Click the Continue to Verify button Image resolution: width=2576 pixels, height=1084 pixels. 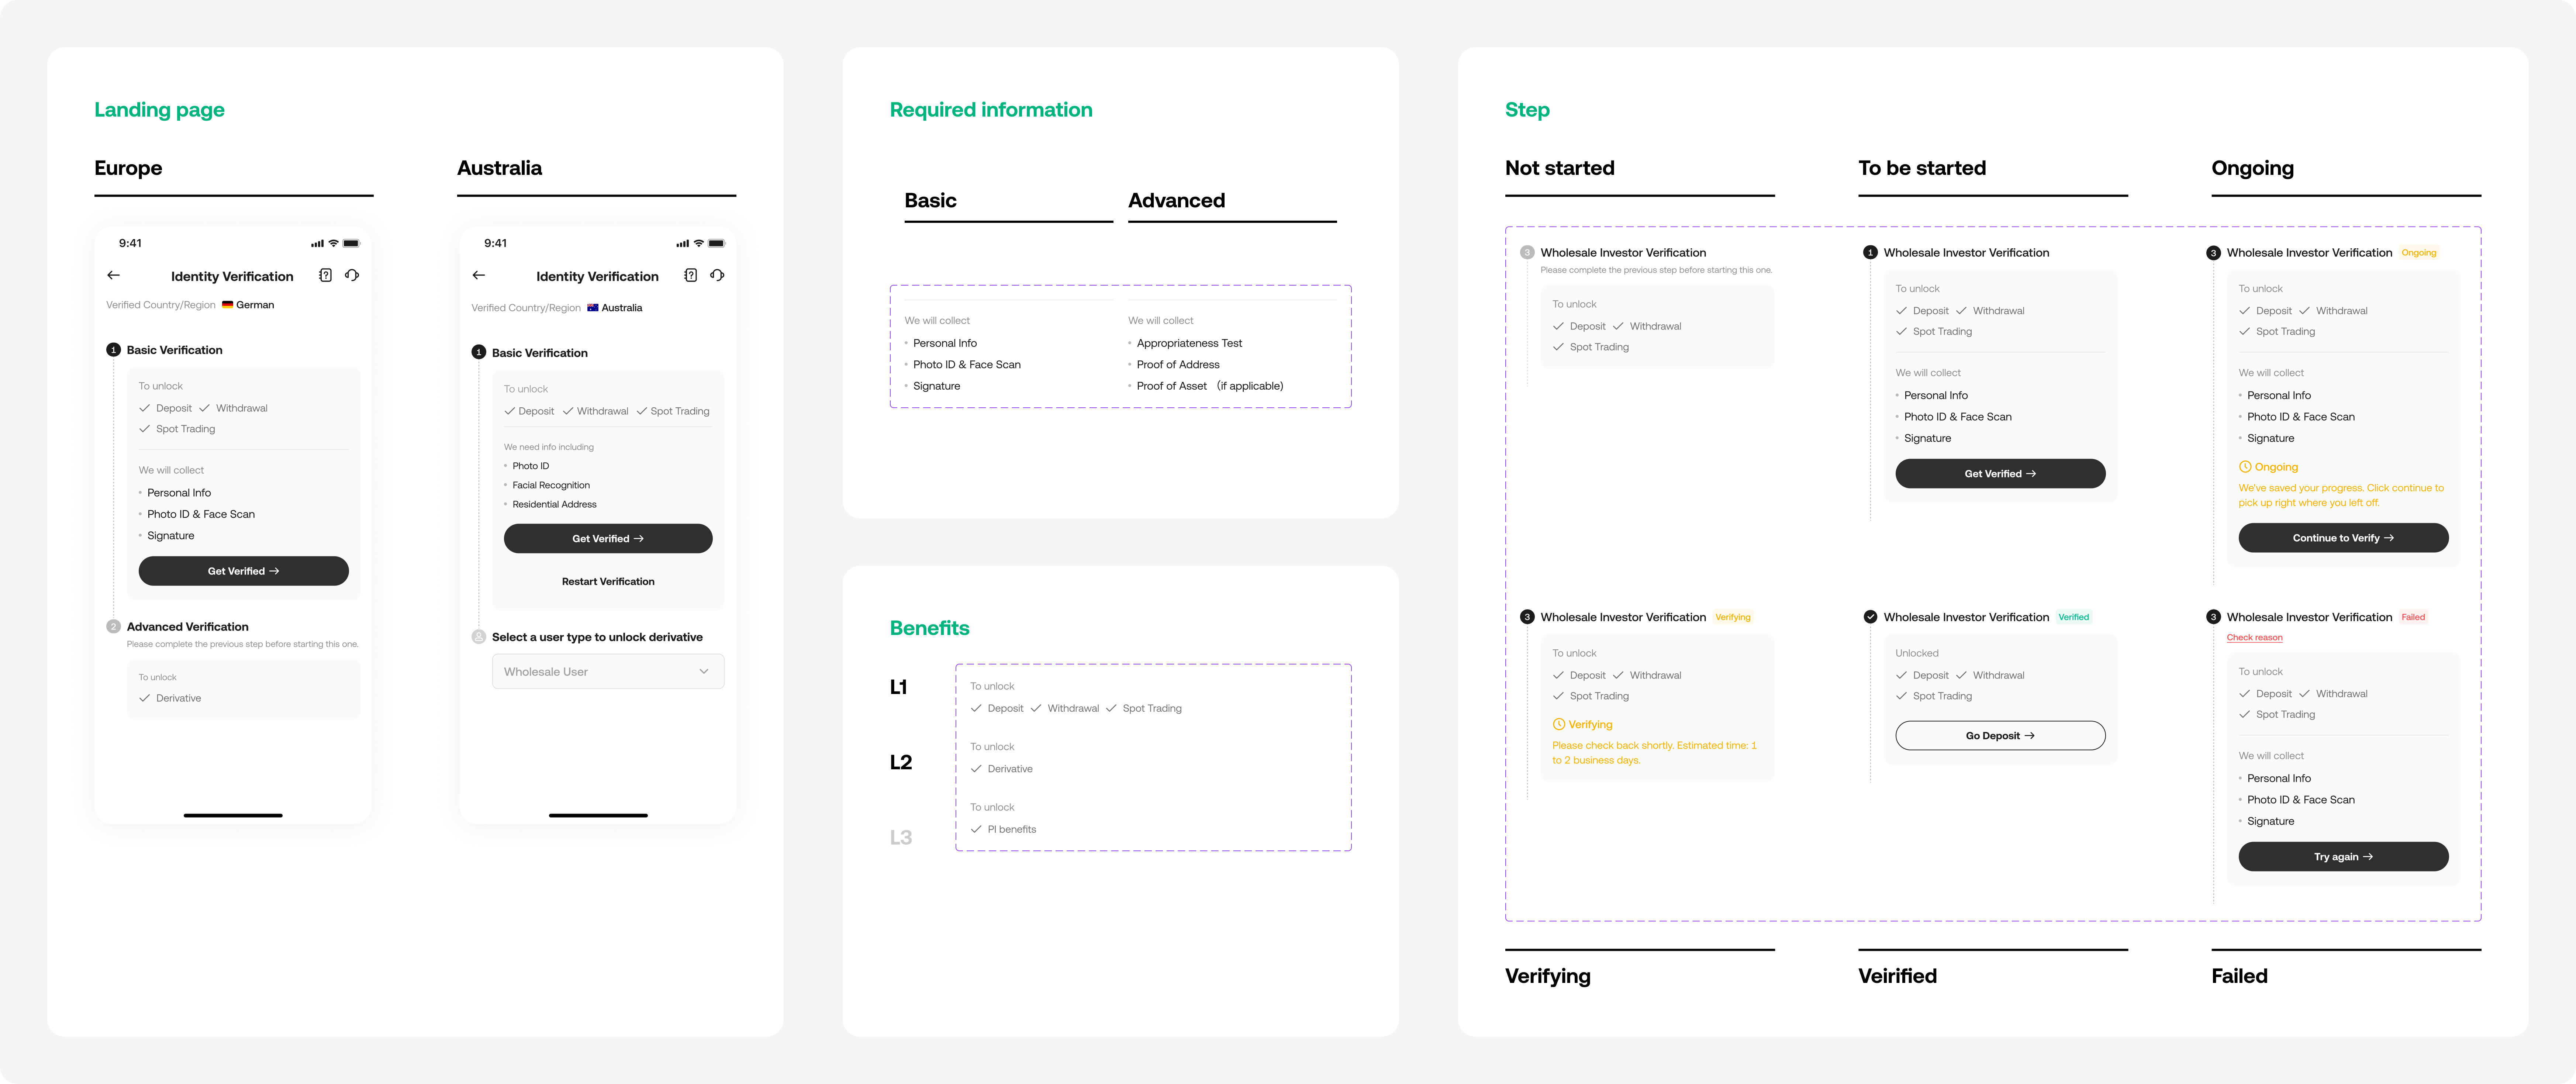coord(2343,538)
